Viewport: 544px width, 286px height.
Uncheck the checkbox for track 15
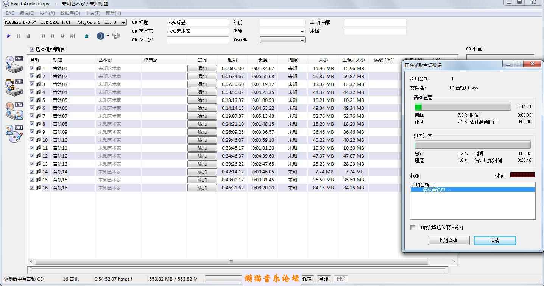(x=32, y=180)
